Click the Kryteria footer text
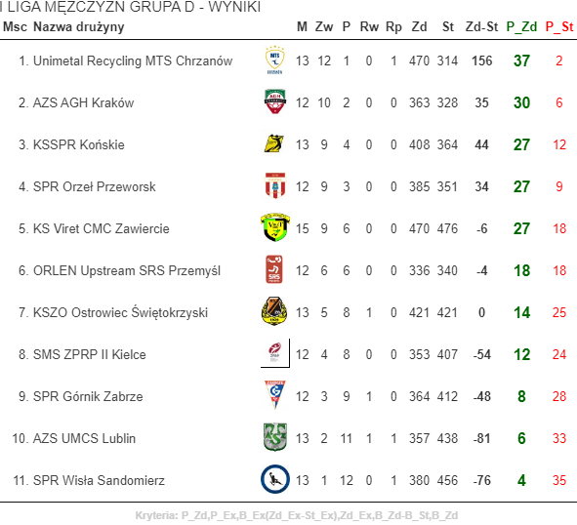Viewport: 577px width, 525px height. tap(296, 515)
